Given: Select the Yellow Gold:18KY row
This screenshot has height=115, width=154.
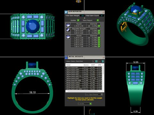Looking at the screenshot, I should [84, 74].
